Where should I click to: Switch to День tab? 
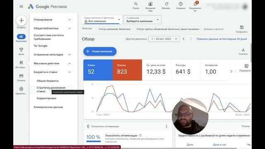[190, 144]
